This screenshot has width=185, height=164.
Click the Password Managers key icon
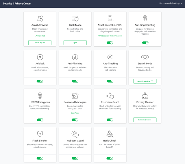(75, 96)
